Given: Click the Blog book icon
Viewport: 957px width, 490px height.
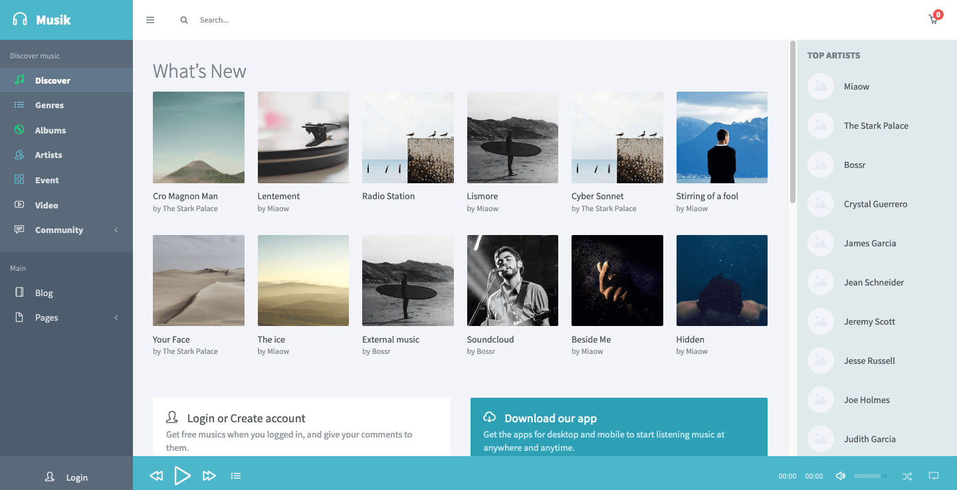Looking at the screenshot, I should 19,293.
